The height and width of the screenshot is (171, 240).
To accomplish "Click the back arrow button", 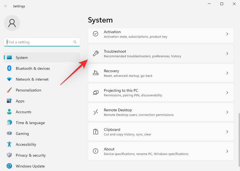I will click(6, 6).
